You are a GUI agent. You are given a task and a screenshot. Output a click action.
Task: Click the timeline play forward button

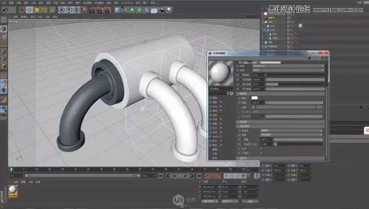click(x=180, y=176)
